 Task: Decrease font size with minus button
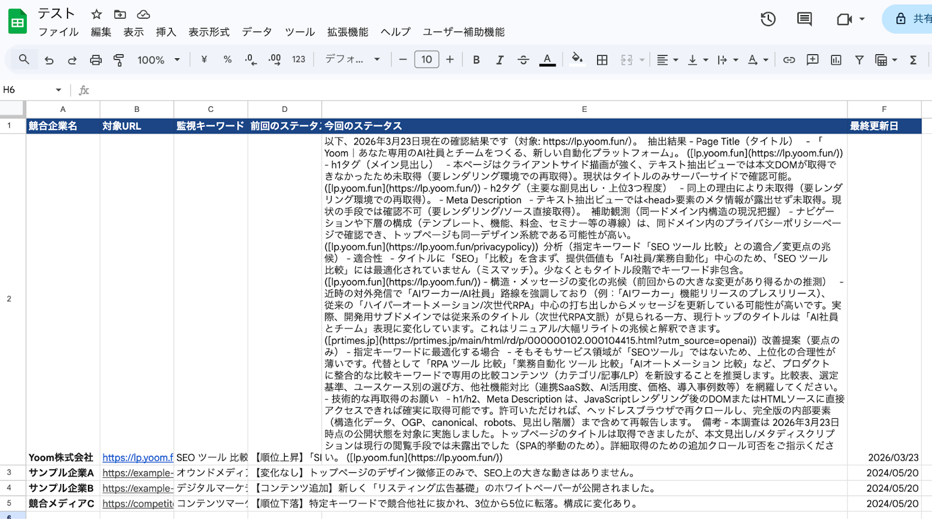(403, 59)
